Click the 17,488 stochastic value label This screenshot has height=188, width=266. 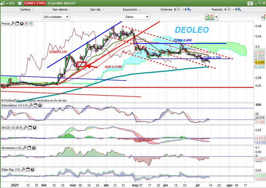[x=260, y=122]
